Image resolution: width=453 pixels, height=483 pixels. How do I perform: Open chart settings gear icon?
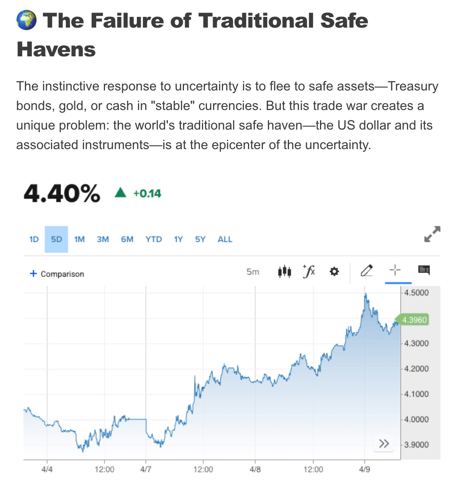[x=334, y=272]
